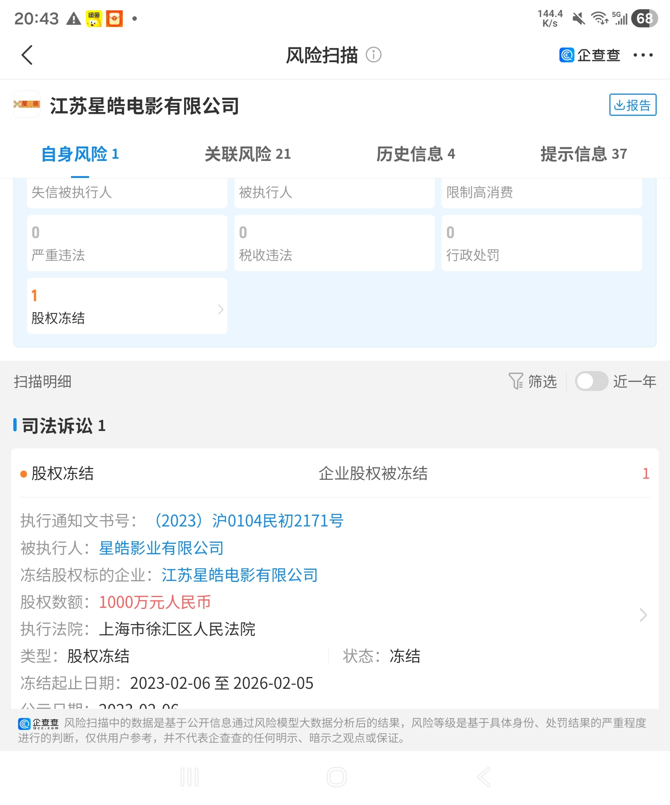Download the 报告 report
670x805 pixels.
632,105
